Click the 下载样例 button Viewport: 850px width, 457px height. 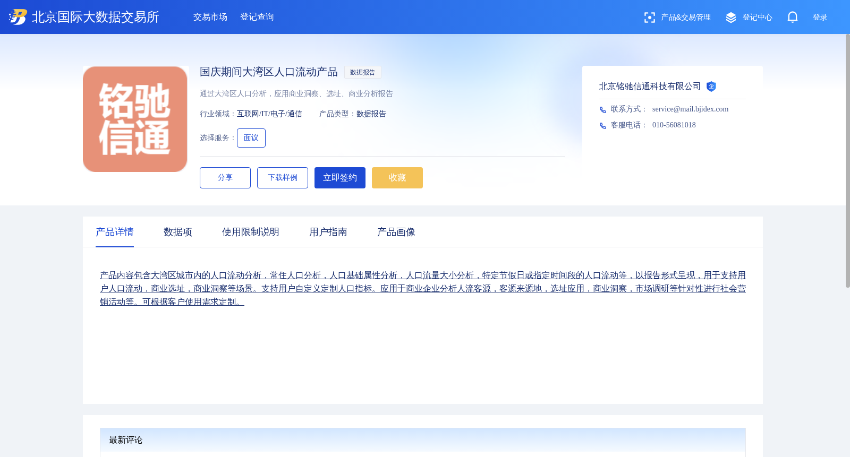283,178
